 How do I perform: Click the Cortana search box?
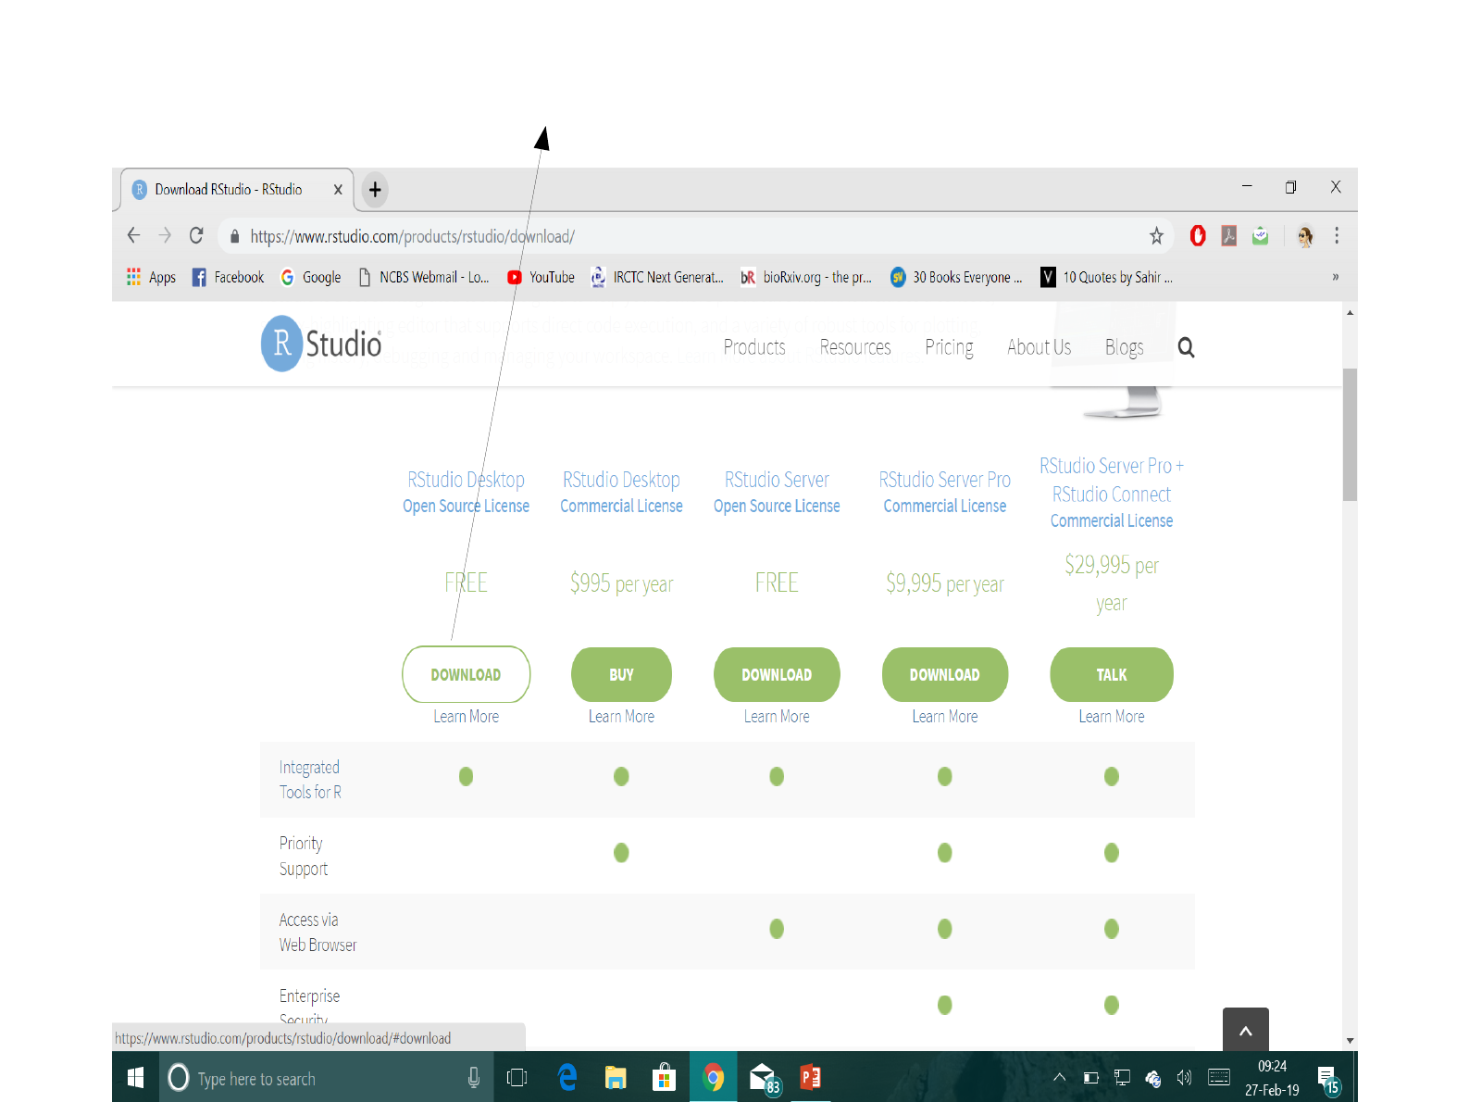coord(326,1078)
